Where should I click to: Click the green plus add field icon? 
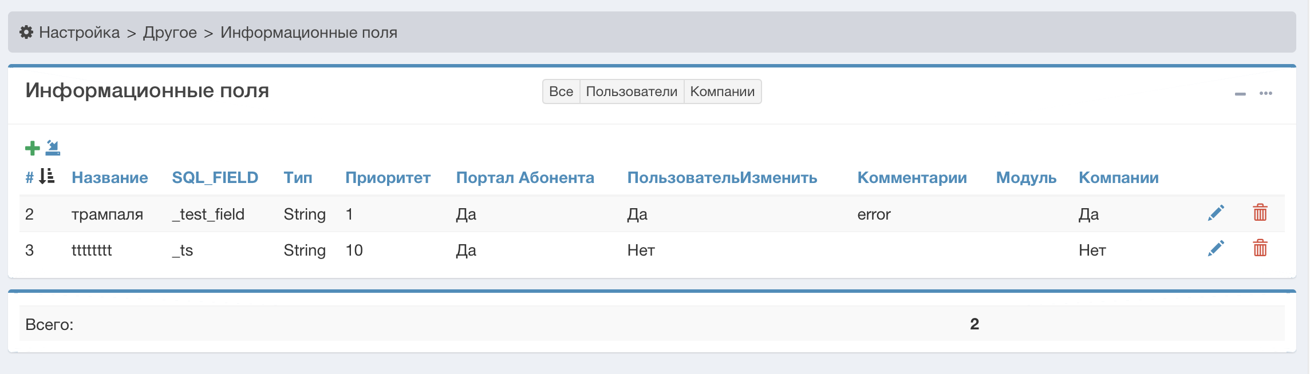(32, 148)
